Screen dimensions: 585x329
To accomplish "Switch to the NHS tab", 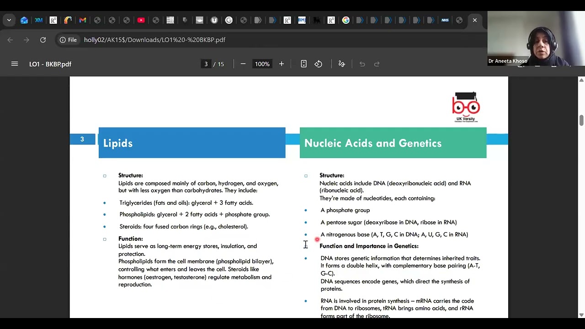I will pos(445,20).
